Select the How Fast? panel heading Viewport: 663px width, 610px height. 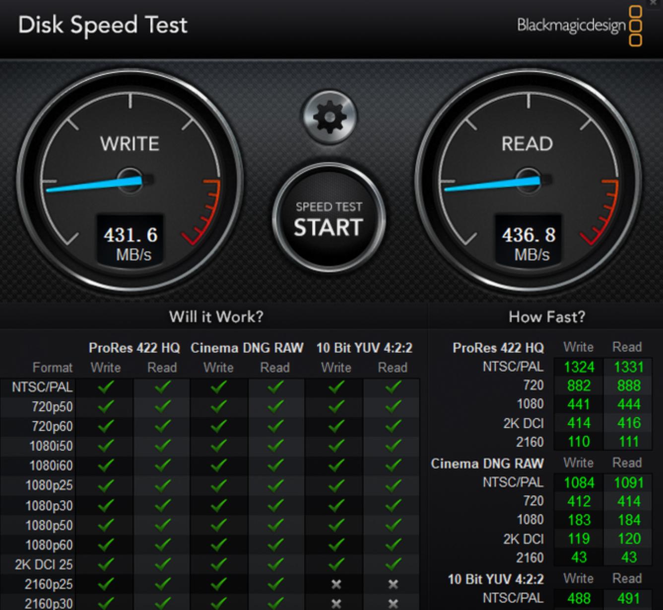click(546, 316)
